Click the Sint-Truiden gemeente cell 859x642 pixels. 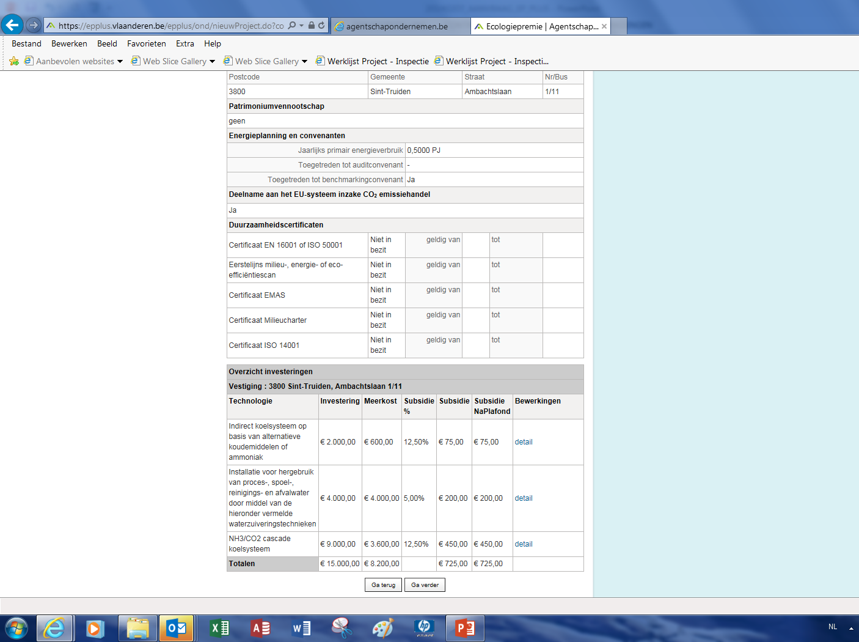[x=415, y=92]
